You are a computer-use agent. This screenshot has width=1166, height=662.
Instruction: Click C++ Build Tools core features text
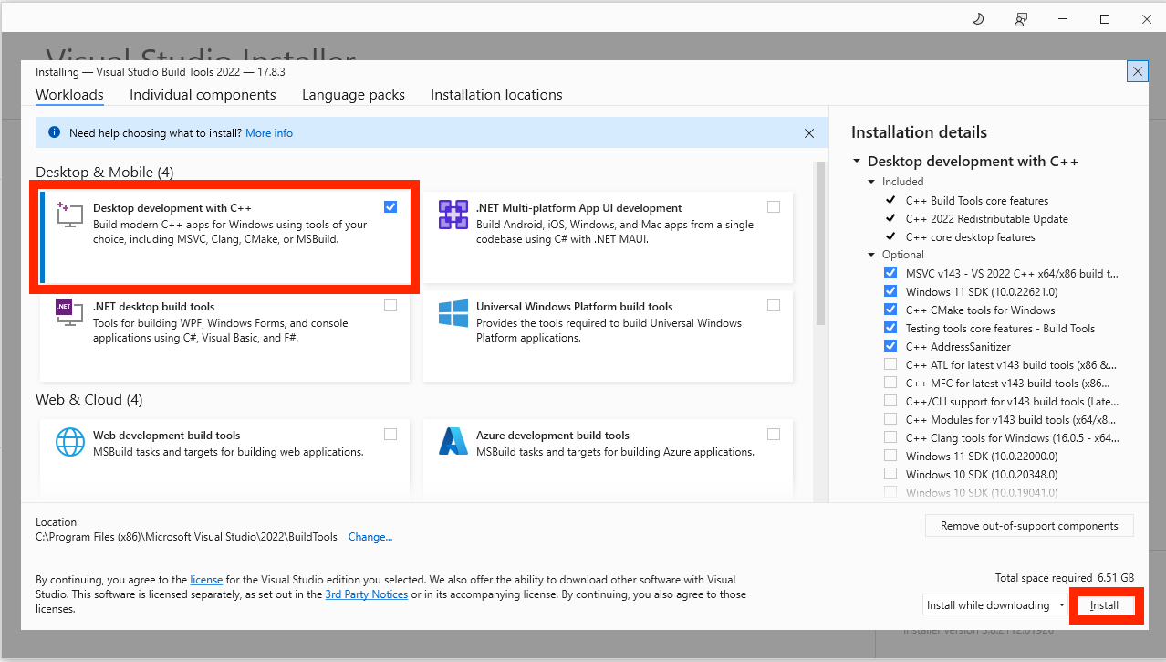pyautogui.click(x=977, y=201)
